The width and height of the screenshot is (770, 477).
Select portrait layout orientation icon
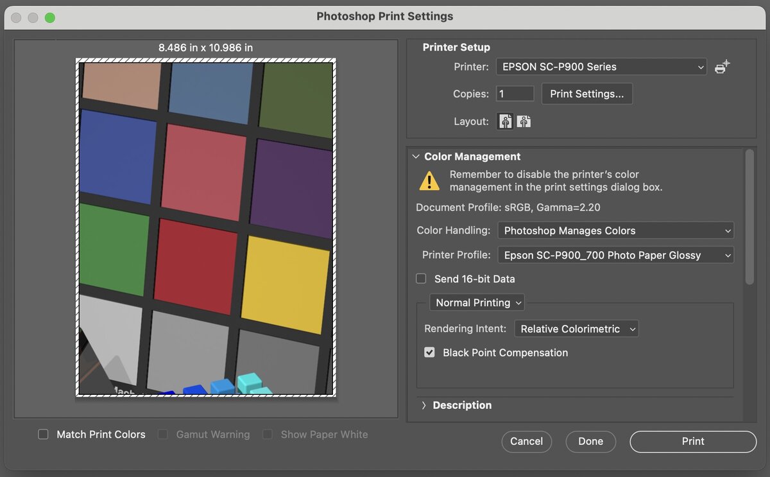click(506, 121)
